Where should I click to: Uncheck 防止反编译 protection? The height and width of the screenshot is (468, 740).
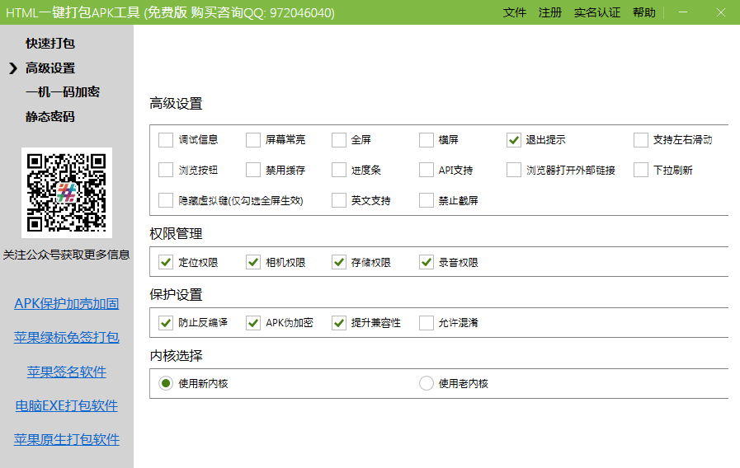(x=166, y=322)
